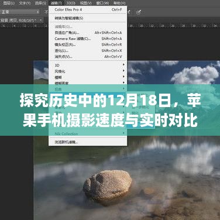Choose 自适应广角(A)... filter
Viewport: 220px width, 220px height.
point(88,33)
